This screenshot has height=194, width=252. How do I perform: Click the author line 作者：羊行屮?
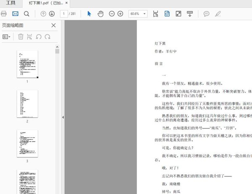click(165, 51)
